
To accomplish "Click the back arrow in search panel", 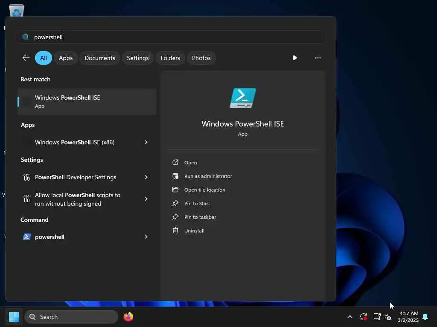I will click(x=26, y=58).
